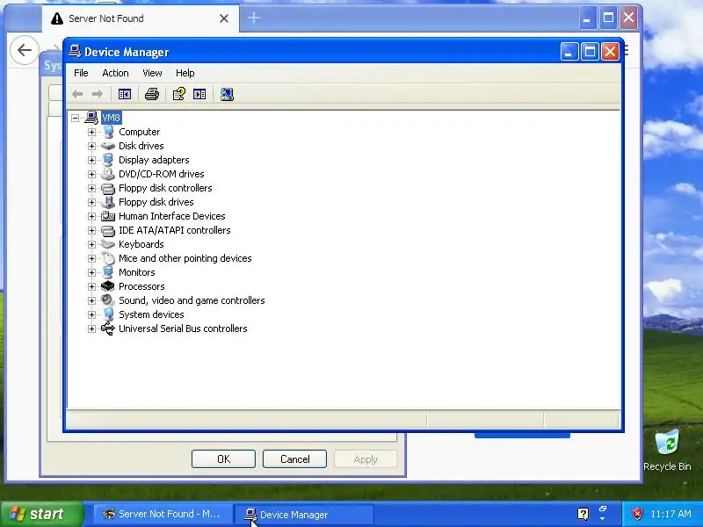Viewport: 703px width, 527px height.
Task: Expand the DVD/CD-ROM drives node
Action: [91, 174]
